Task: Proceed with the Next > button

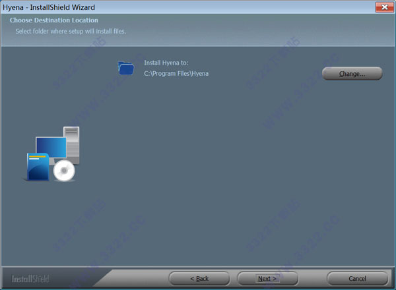Action: (267, 278)
